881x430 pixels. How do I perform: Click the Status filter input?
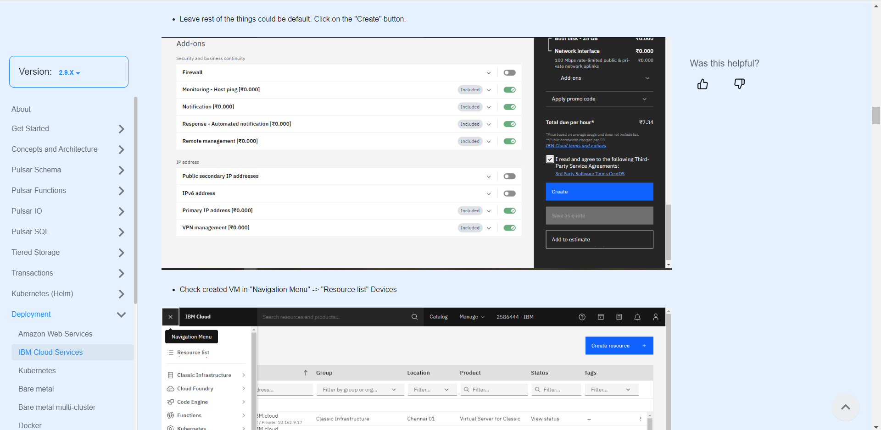click(556, 390)
